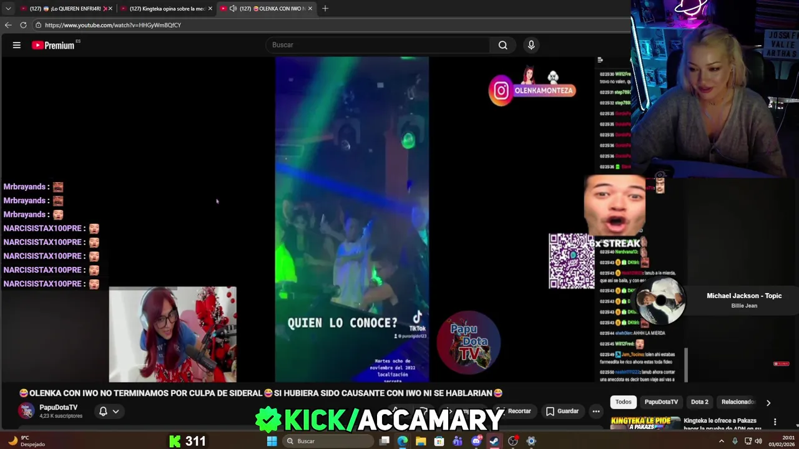This screenshot has height=449, width=799.
Task: Select the Relacionados filter chip
Action: coord(738,402)
